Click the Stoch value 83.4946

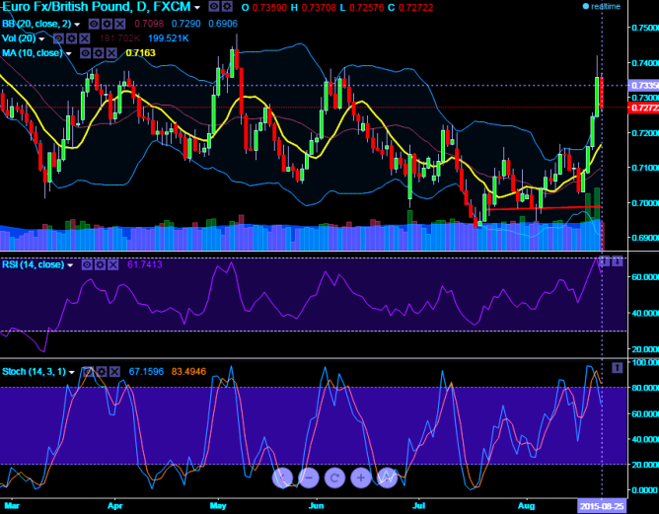[188, 372]
